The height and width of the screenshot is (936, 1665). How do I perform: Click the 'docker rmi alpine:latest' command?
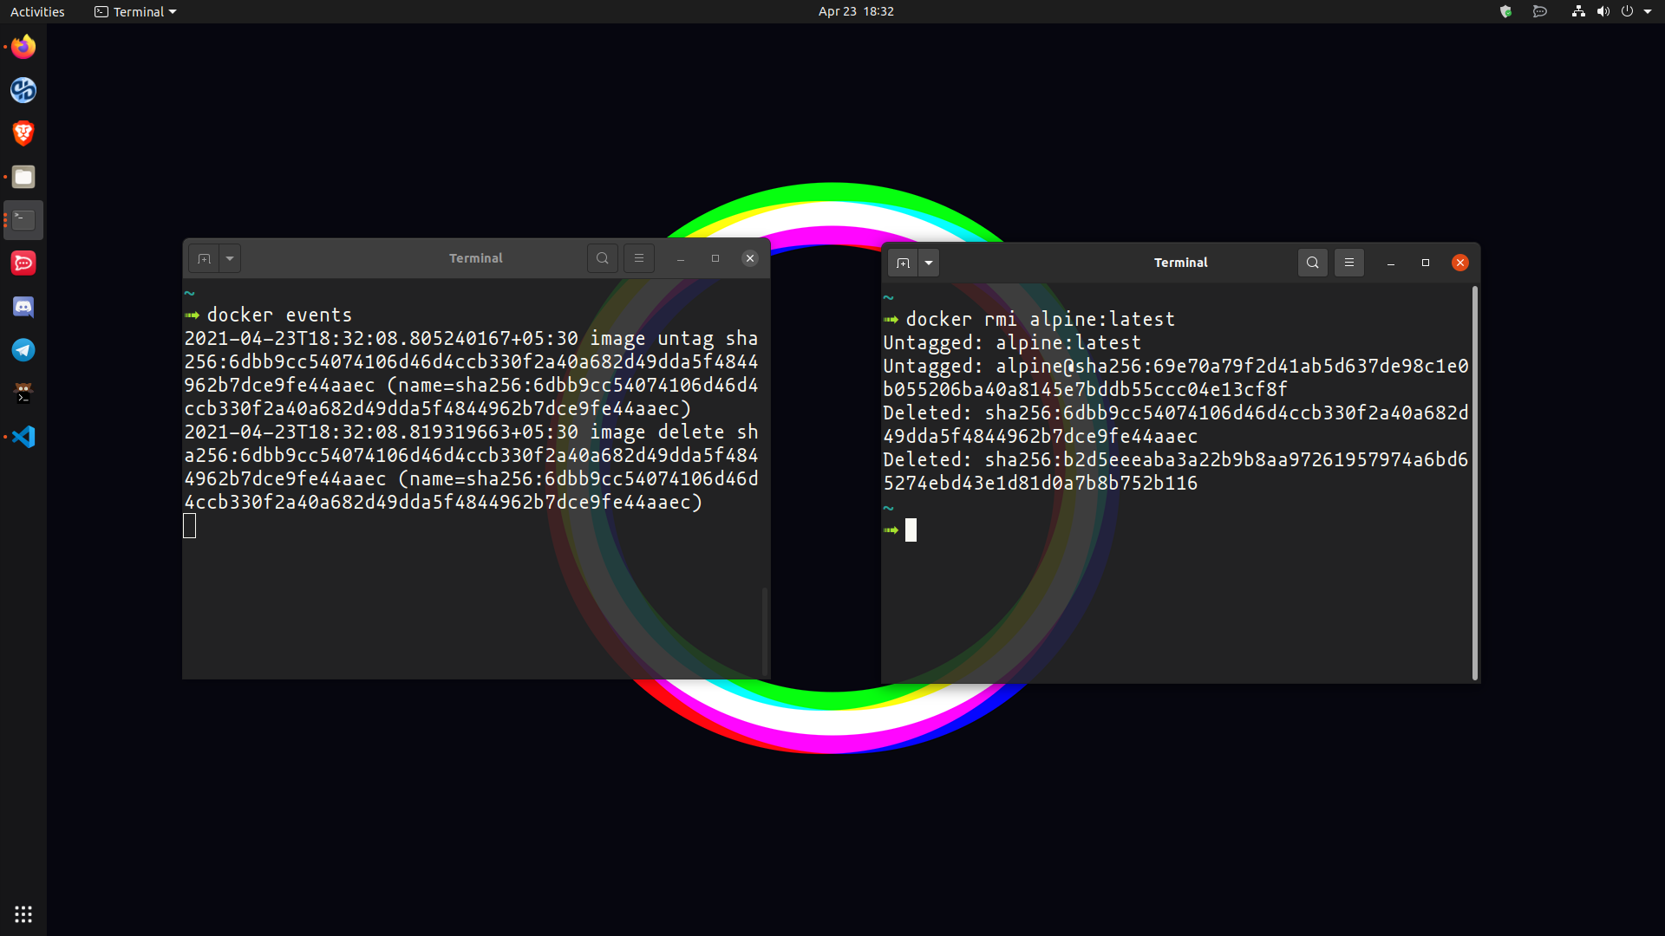(1041, 319)
